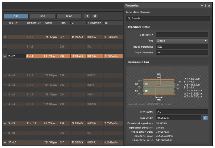Switch to the D100 profile tab
Image resolution: width=215 pixels, height=148 pixels.
click(69, 16)
